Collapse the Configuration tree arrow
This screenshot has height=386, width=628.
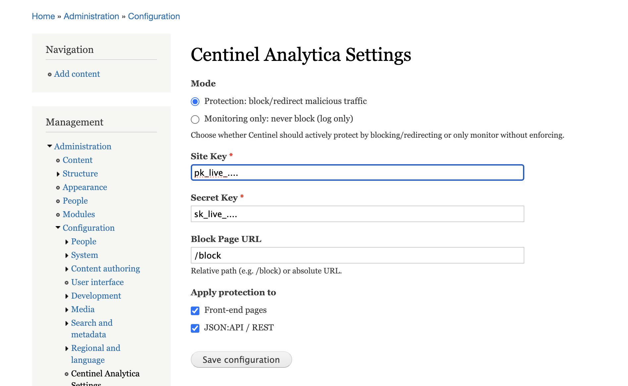(58, 227)
